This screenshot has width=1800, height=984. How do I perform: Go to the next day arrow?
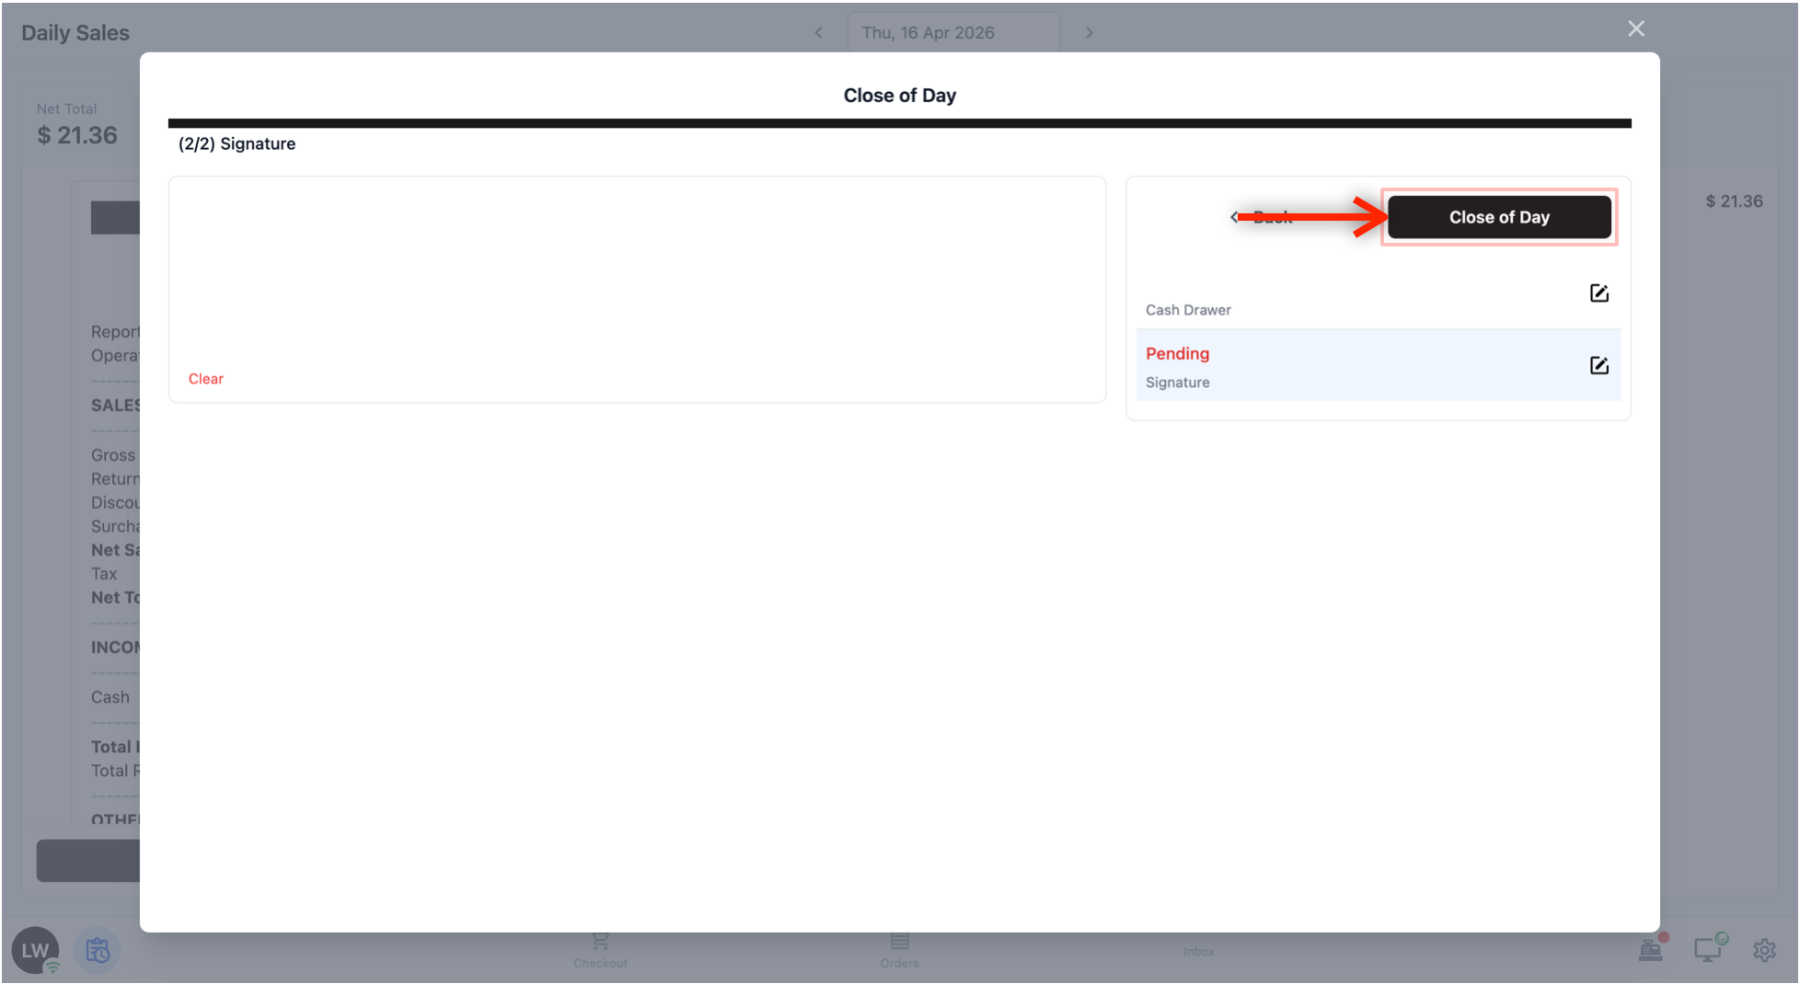(x=1090, y=33)
